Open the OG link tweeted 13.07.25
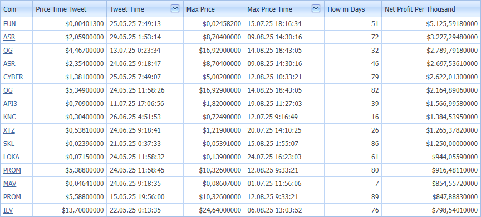Screen dimensions: 481x217 click(x=8, y=51)
